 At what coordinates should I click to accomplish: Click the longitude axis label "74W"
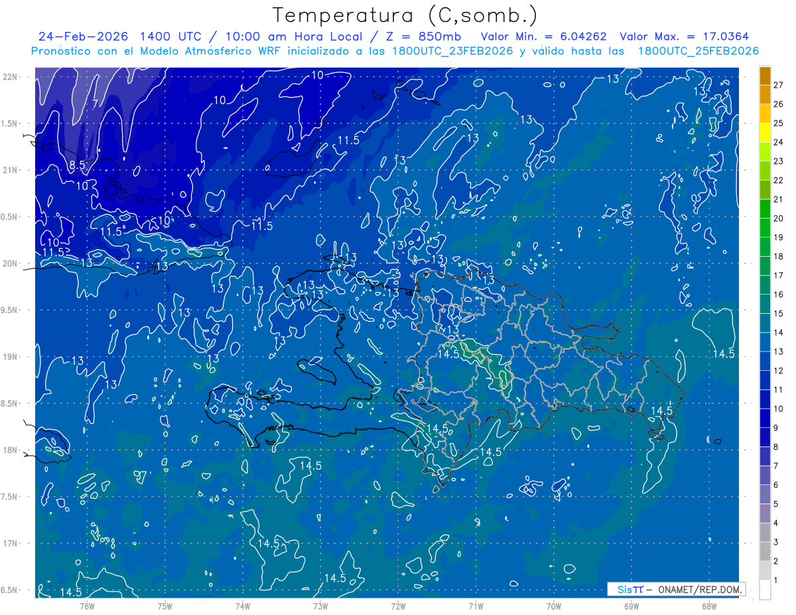(243, 606)
